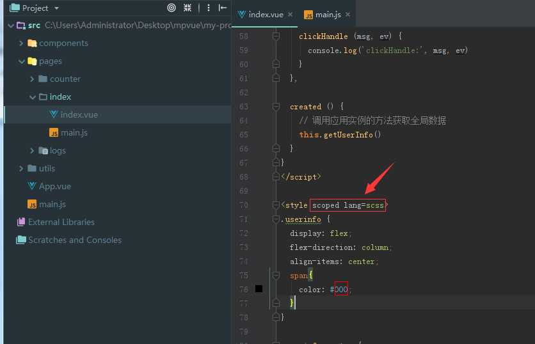
Task: Click the collapse all icon in Project panel
Action: pyautogui.click(x=188, y=8)
